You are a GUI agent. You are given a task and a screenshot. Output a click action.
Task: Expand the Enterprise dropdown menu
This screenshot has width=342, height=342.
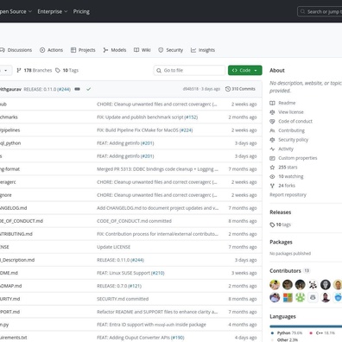pyautogui.click(x=53, y=11)
